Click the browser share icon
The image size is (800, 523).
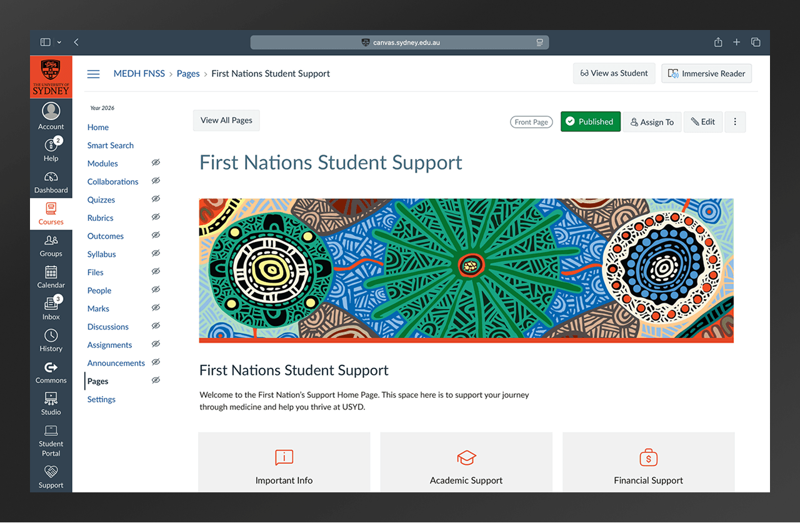pyautogui.click(x=718, y=42)
